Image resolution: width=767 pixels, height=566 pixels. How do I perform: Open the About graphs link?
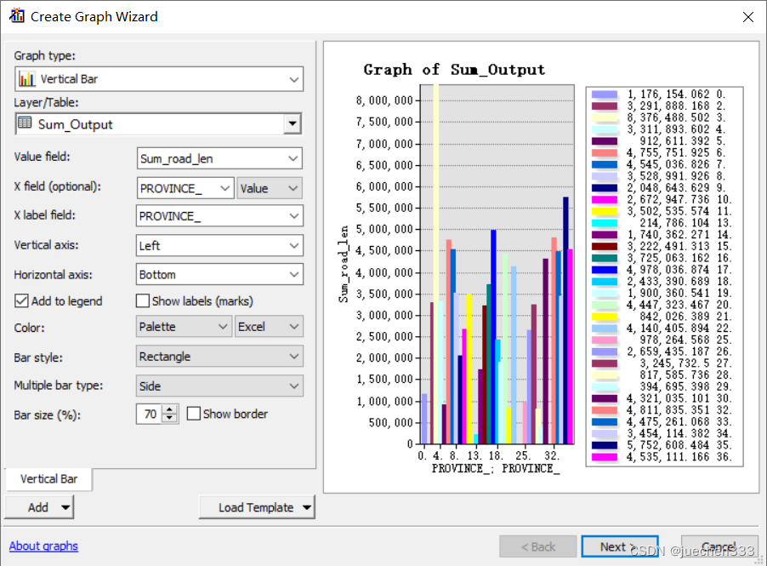tap(43, 546)
